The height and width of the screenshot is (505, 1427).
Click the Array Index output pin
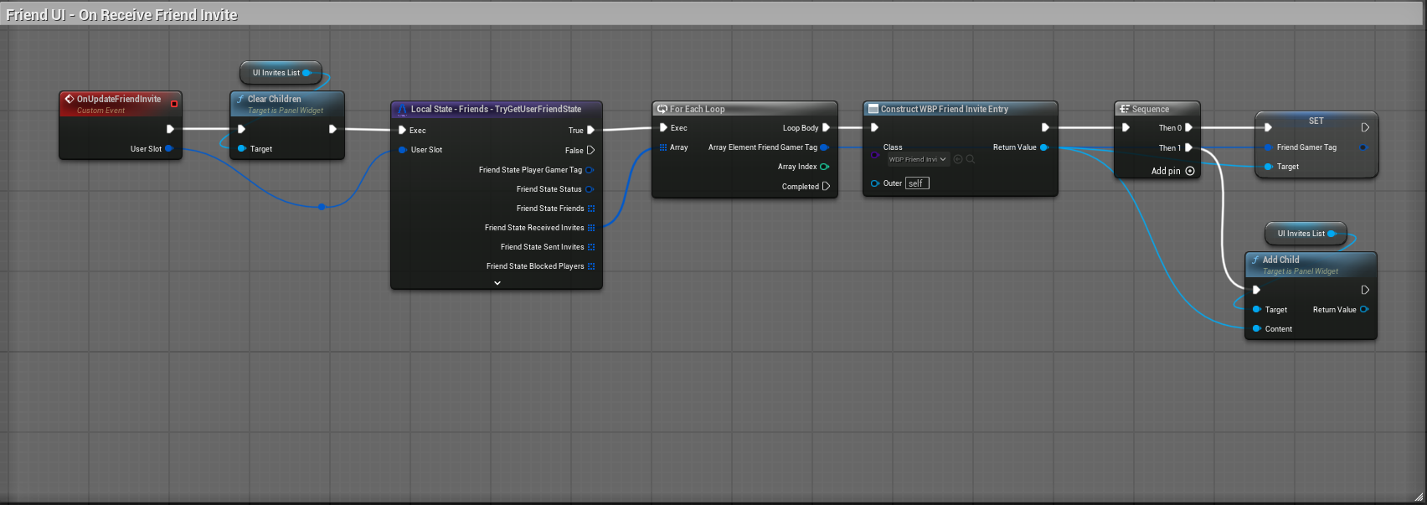tap(825, 167)
